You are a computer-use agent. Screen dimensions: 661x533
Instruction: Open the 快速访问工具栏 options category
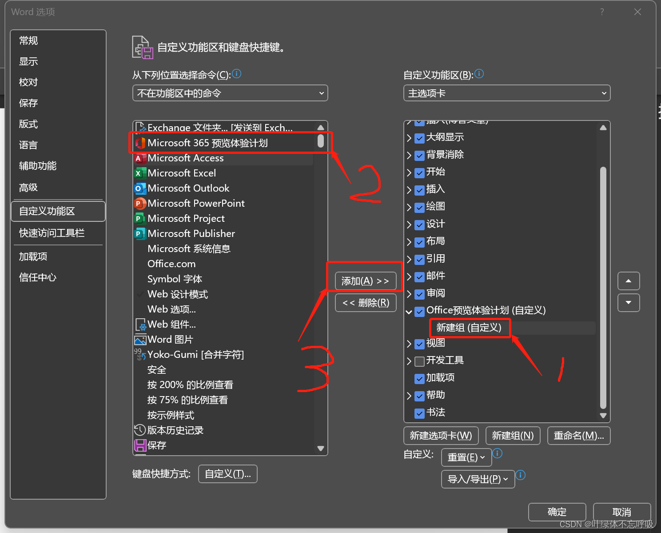[x=58, y=233]
